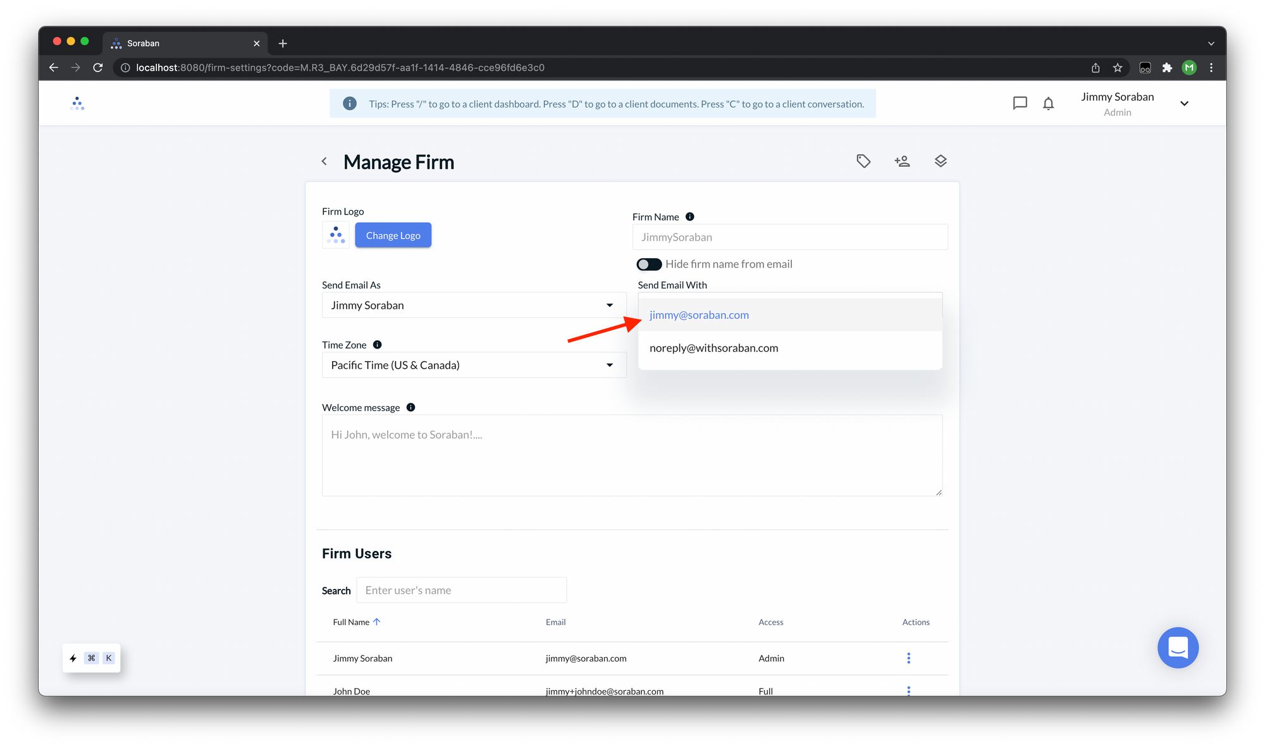Click the Full Name sort arrow icon

coord(377,622)
